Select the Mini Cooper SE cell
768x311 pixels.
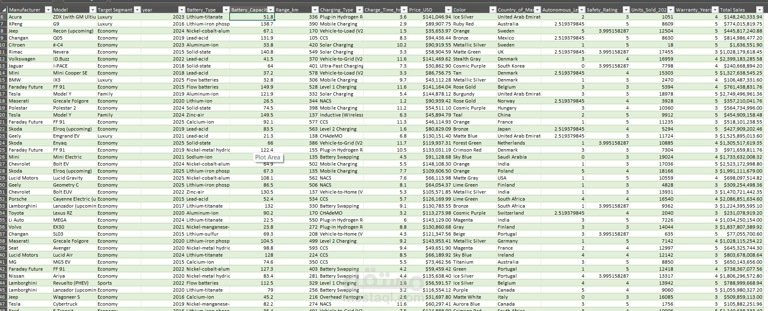point(74,73)
